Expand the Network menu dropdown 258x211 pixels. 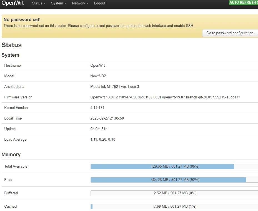80,3
